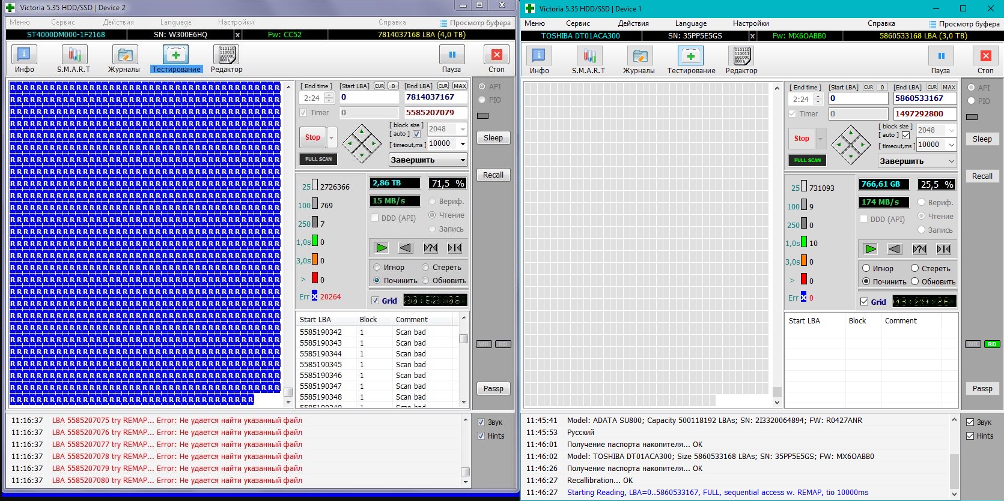This screenshot has width=1004, height=501.
Task: Select Обновить radio button in Device 2
Action: pos(425,280)
